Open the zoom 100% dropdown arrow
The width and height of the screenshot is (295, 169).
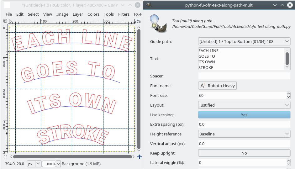coord(58,164)
